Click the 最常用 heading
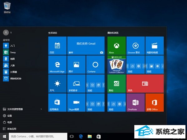 (x=6, y=40)
